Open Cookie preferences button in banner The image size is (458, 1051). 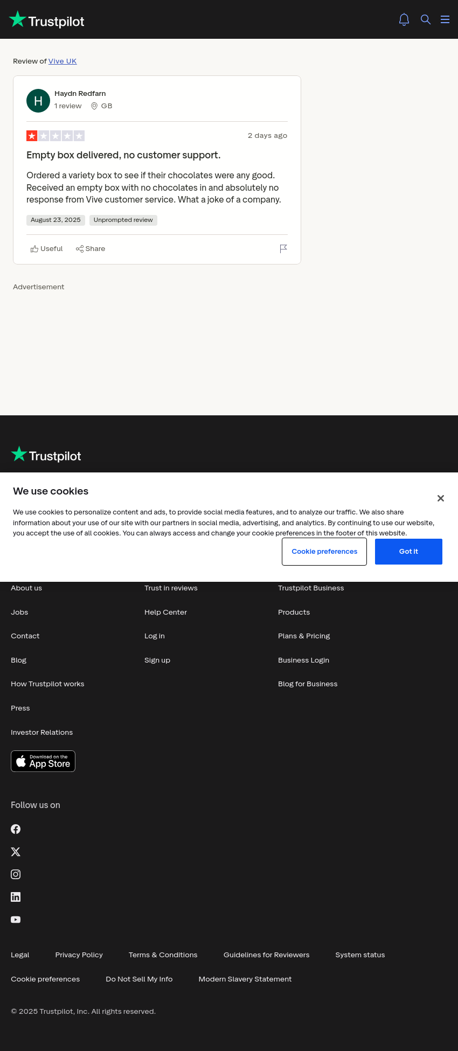[x=324, y=552]
